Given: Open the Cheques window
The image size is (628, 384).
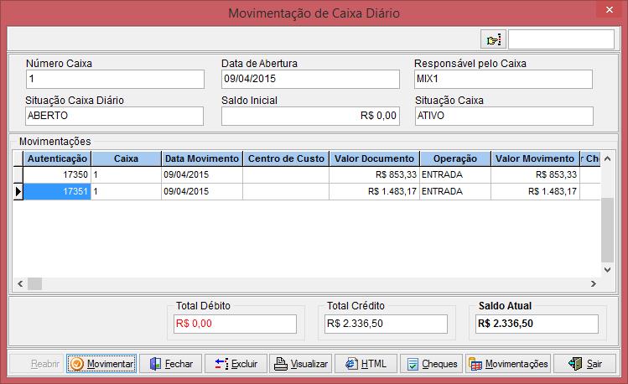Looking at the screenshot, I should [431, 364].
